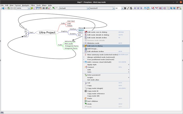Expand the Scripts submenu
The height and width of the screenshot is (114, 183).
106,78
